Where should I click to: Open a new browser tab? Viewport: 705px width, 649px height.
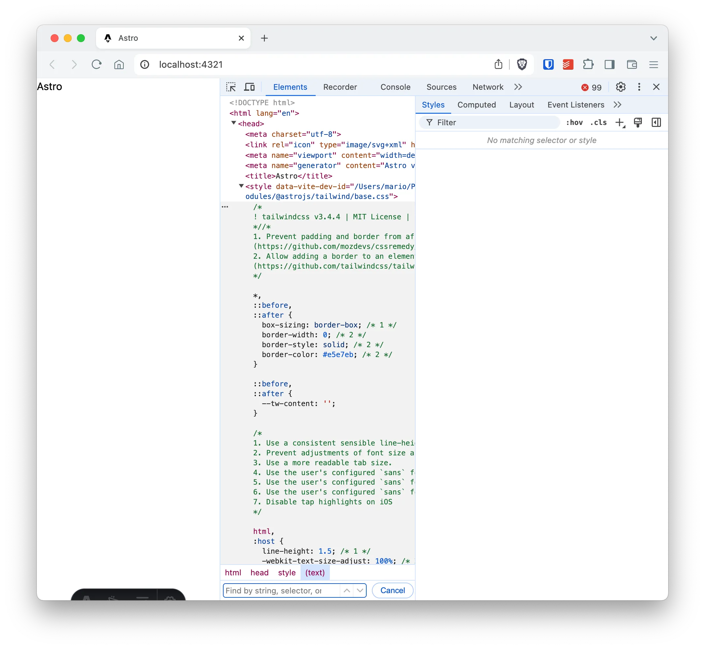[x=264, y=38]
